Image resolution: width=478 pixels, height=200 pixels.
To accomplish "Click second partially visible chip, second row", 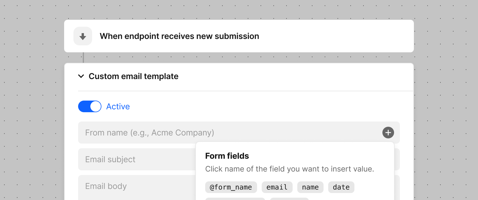I will [289, 199].
